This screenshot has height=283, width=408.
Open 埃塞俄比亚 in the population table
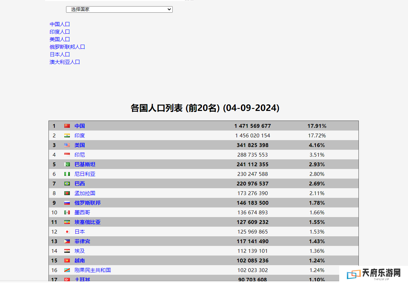tap(87, 222)
